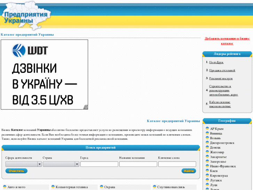Select Житомир region
Viewport: 253px width, 190px height.
coord(217,152)
